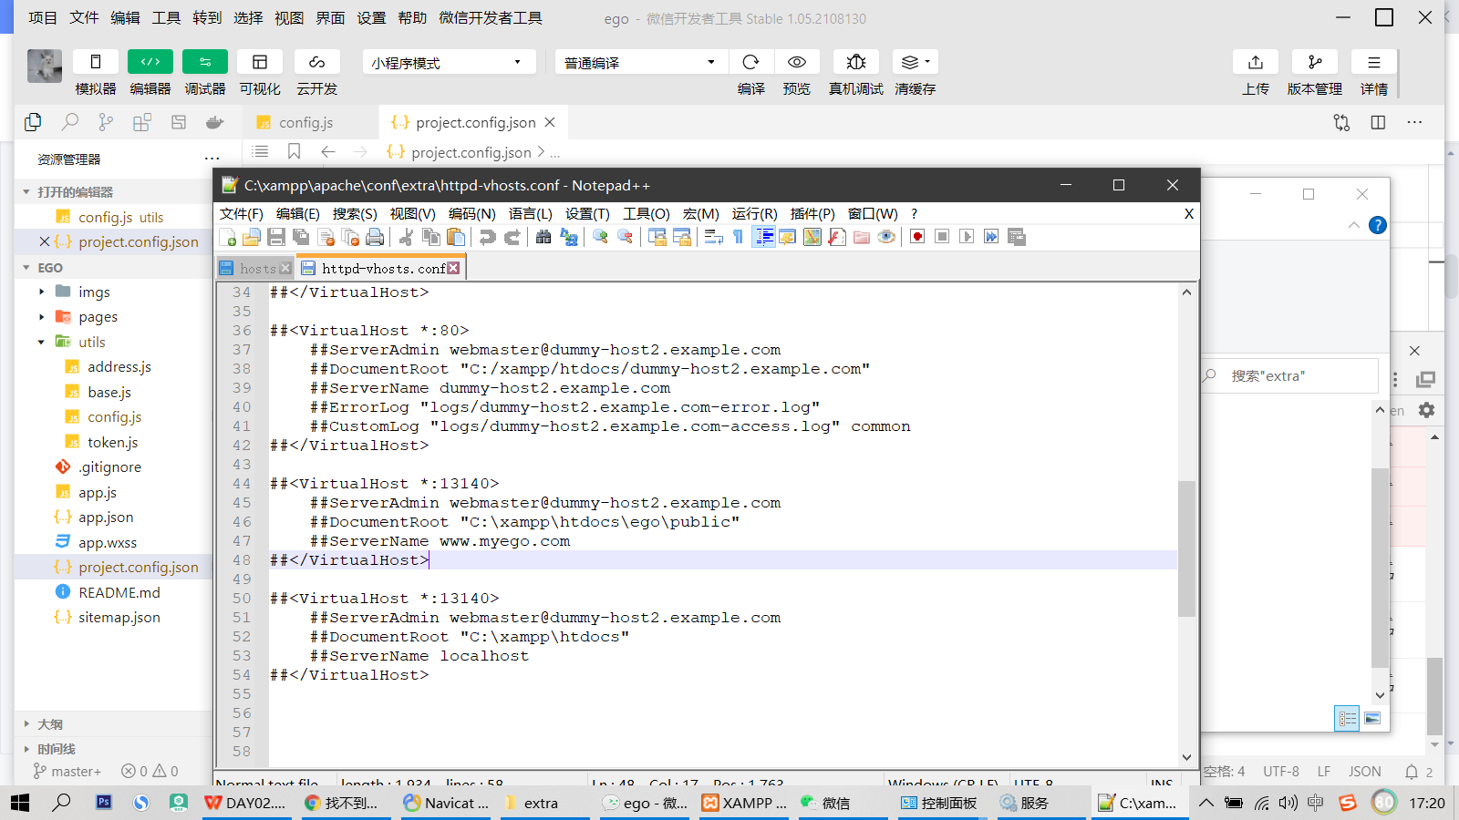Image resolution: width=1459 pixels, height=820 pixels.
Task: Expand the imgs folder in the file tree
Action: (42, 292)
